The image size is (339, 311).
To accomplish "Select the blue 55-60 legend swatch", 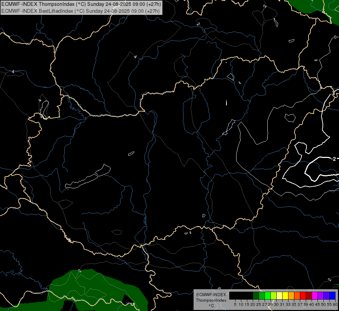I will [x=332, y=295].
